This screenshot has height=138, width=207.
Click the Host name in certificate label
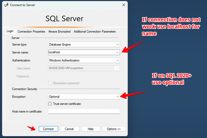(x=27, y=111)
